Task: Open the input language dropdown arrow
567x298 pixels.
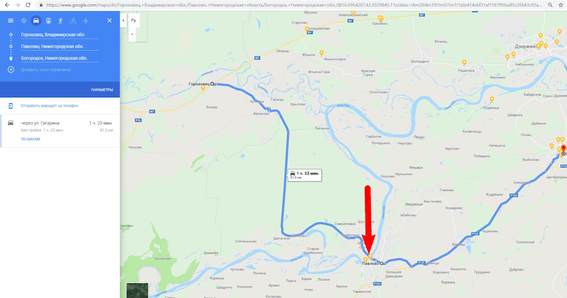Action: pyautogui.click(x=132, y=34)
